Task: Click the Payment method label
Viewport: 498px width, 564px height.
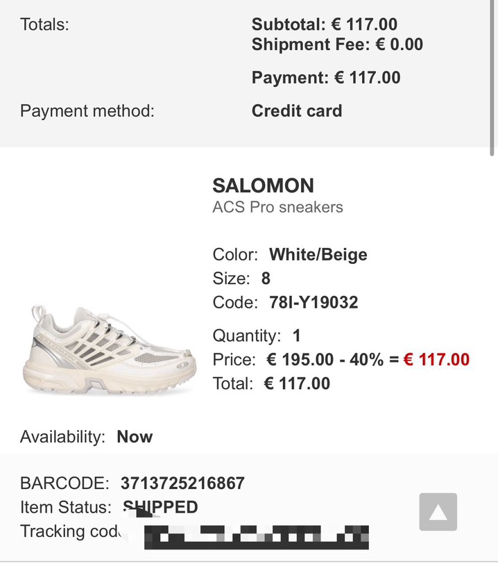Action: tap(87, 111)
